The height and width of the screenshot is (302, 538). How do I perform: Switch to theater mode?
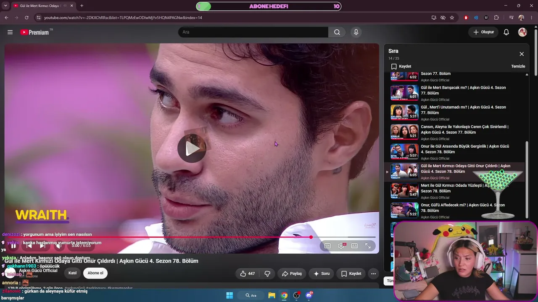354,246
